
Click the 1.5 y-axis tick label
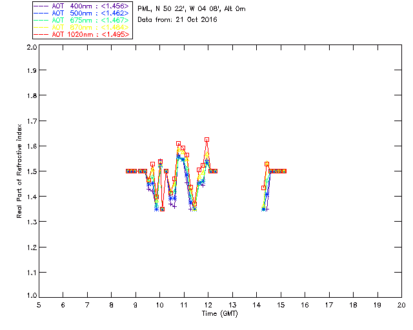coord(32,171)
